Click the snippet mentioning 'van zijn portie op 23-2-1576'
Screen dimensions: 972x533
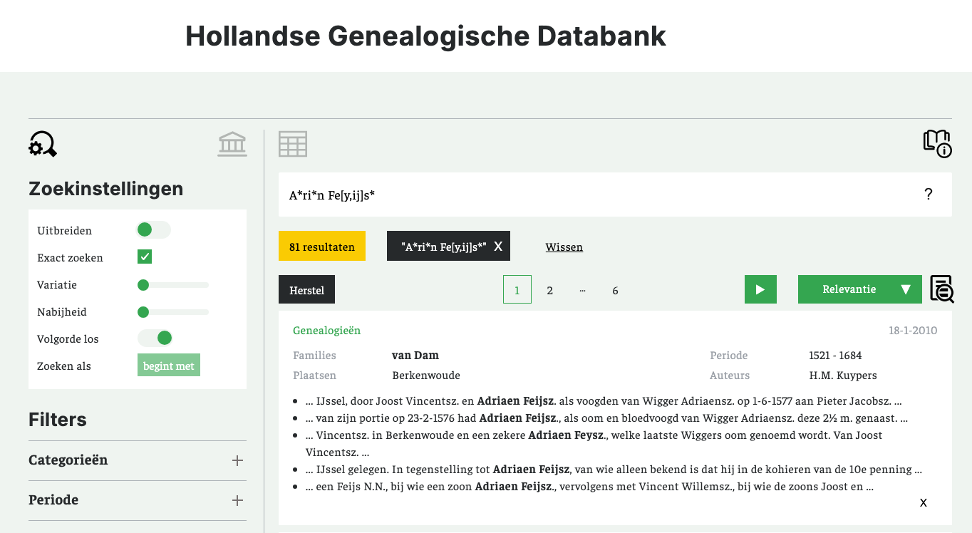tap(607, 418)
